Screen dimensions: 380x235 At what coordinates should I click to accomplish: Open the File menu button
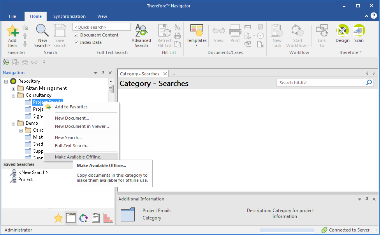tap(12, 16)
